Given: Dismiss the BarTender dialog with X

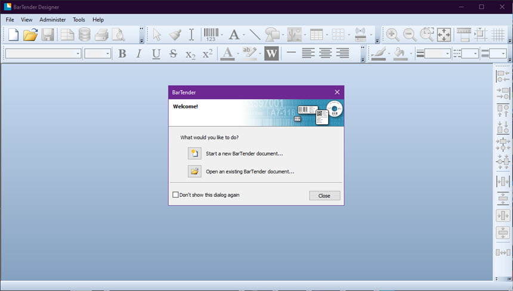Looking at the screenshot, I should 337,92.
